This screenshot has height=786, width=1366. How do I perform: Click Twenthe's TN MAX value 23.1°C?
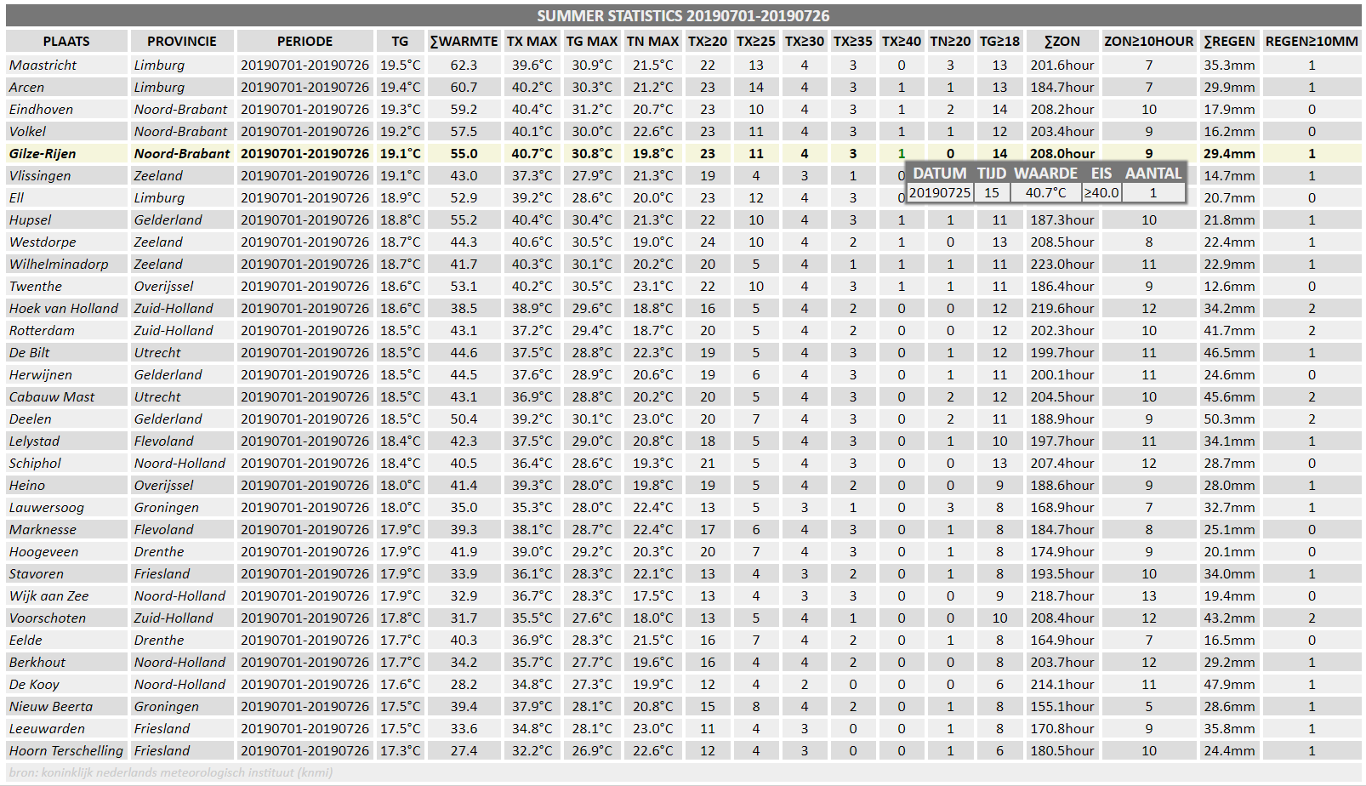[x=652, y=286]
